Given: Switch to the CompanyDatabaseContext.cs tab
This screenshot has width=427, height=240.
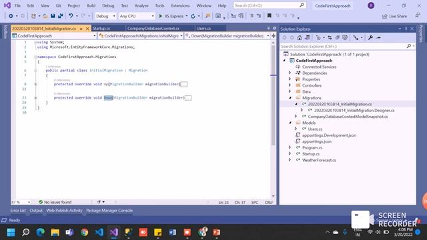Looking at the screenshot, I should coord(153,28).
